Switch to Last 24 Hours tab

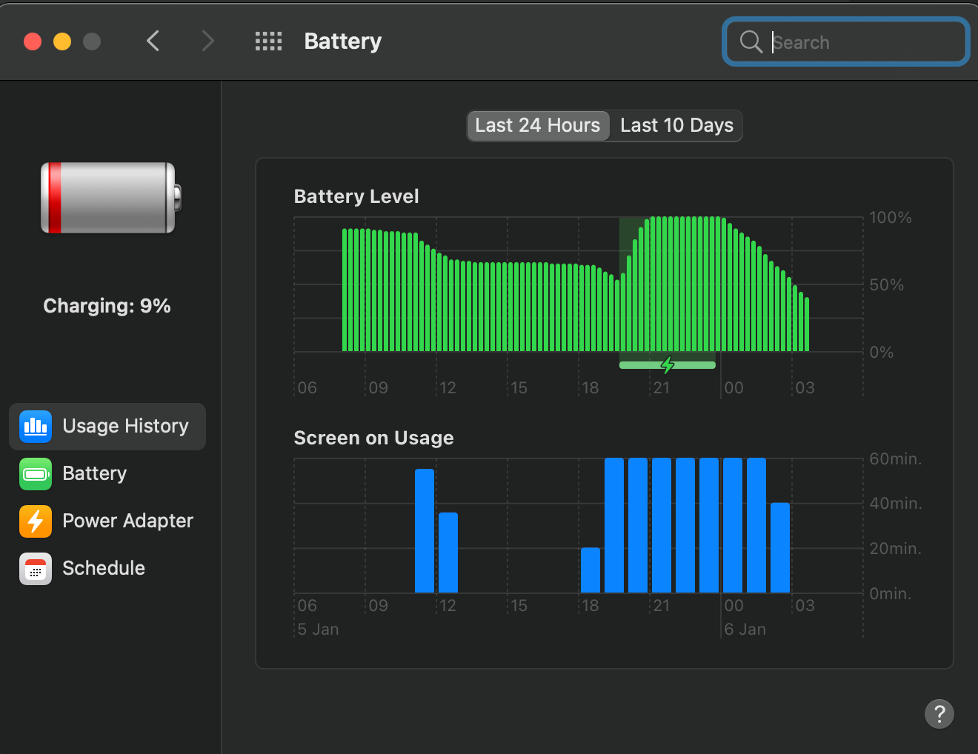click(538, 125)
